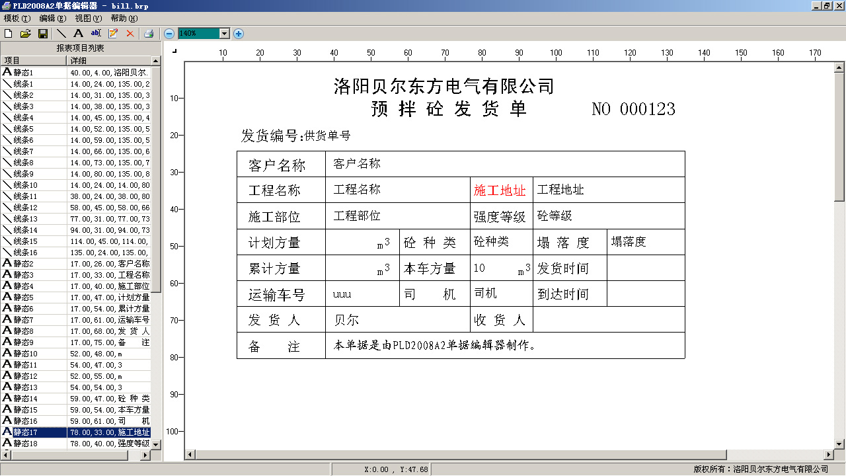Save the template with the floppy disk icon
Screen dimensions: 846x476
point(42,33)
